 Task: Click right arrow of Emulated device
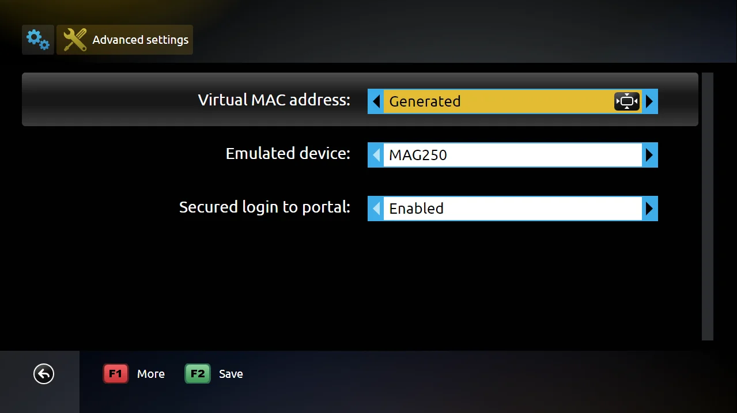click(649, 155)
